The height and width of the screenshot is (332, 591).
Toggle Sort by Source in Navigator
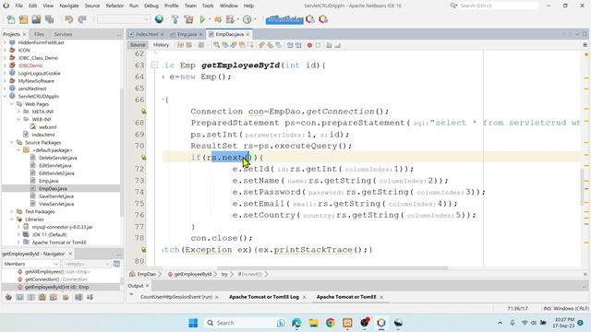(90, 297)
